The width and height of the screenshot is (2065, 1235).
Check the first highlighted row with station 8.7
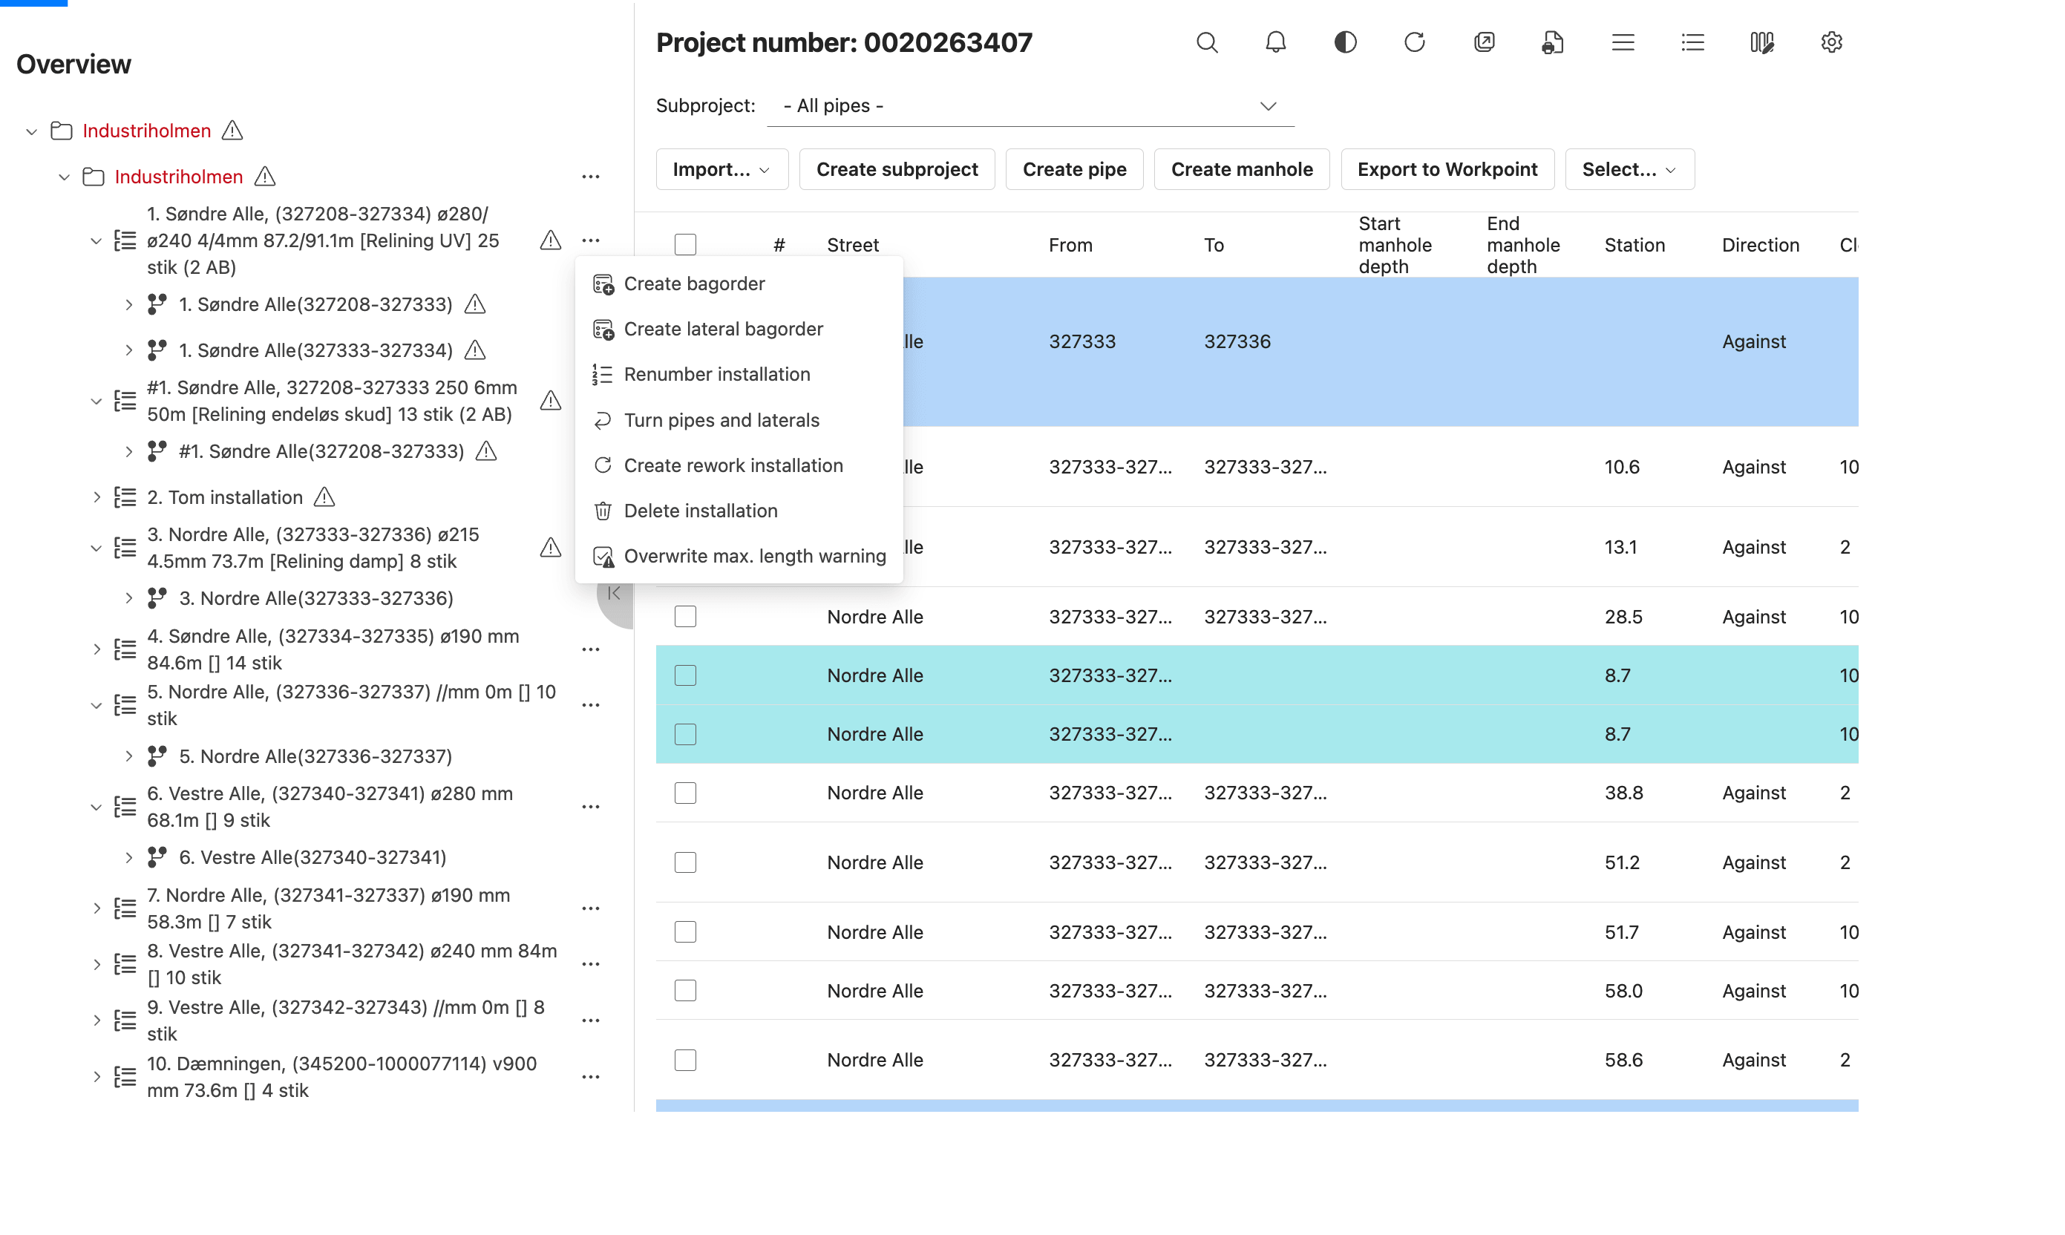click(685, 675)
